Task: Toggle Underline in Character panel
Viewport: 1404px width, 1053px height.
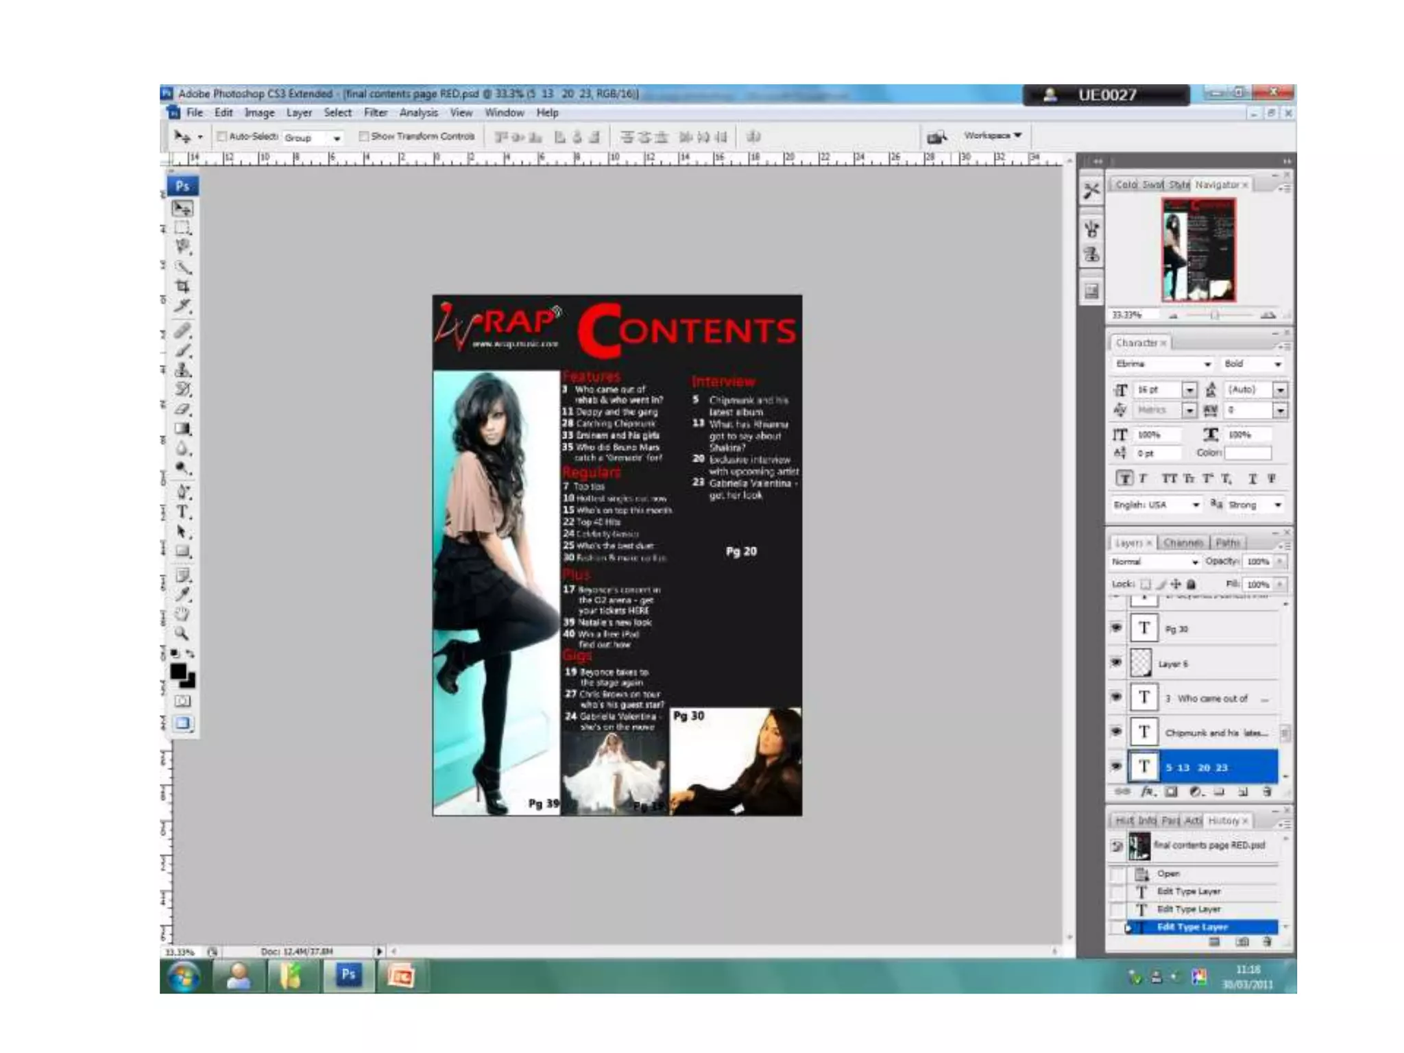Action: (1252, 479)
